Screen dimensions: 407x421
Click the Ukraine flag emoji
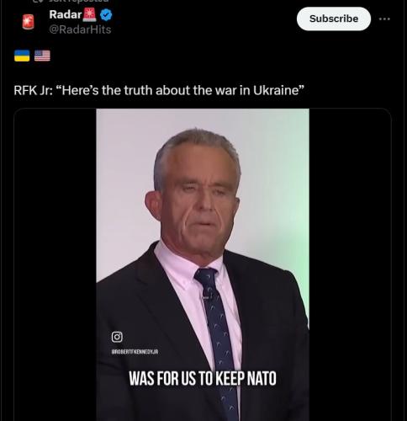tap(22, 56)
